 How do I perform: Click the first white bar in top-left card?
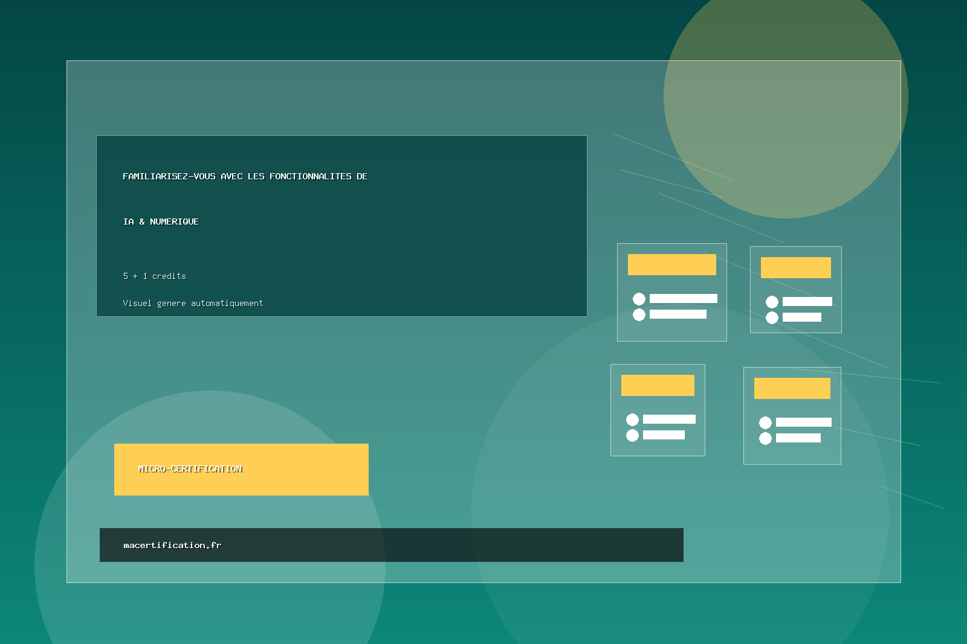click(683, 298)
